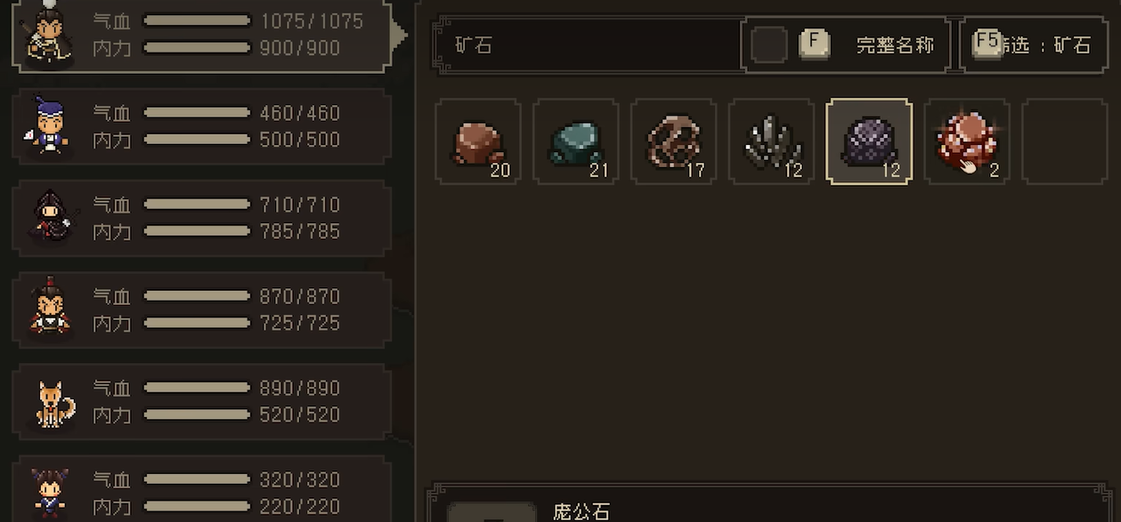The image size is (1121, 522).
Task: Select the gray crystal shard ore
Action: point(771,141)
